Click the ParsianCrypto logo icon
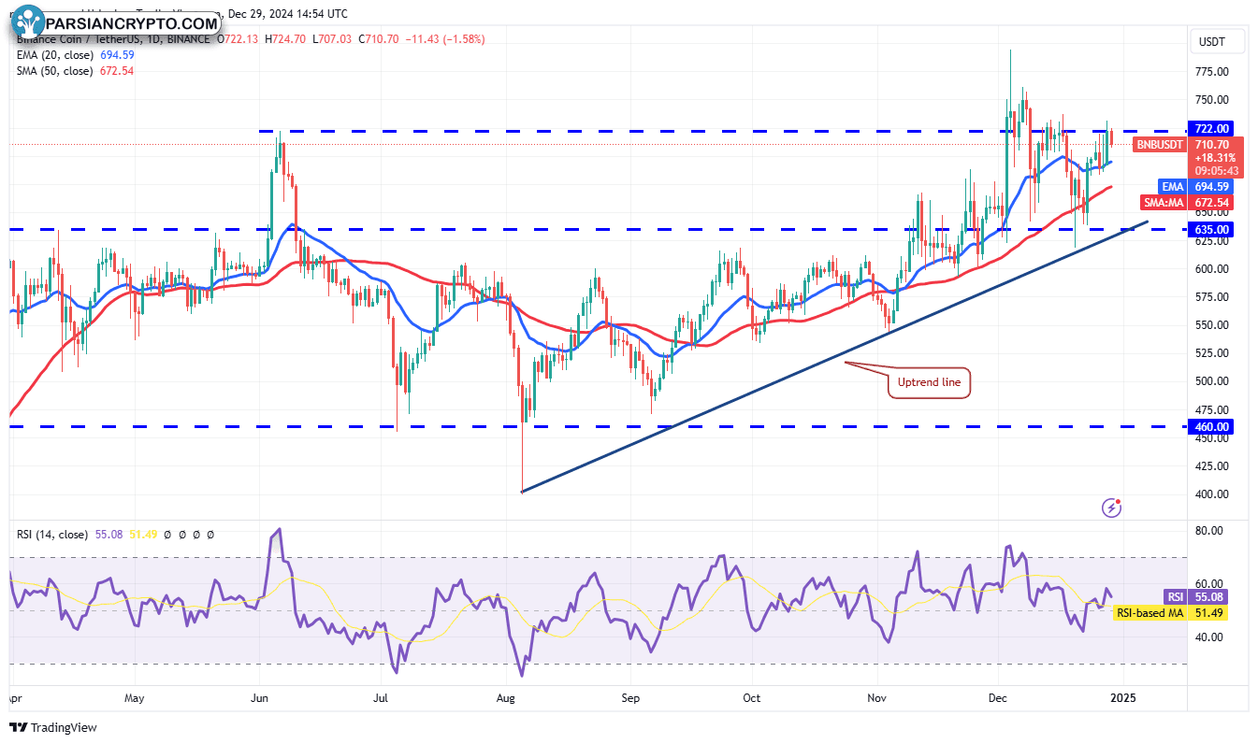 [28, 21]
